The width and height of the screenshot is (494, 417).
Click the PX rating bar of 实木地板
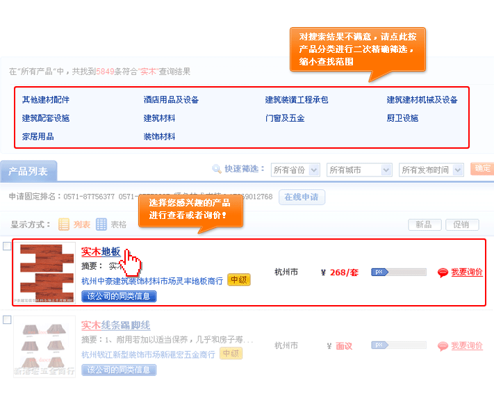pyautogui.click(x=398, y=272)
